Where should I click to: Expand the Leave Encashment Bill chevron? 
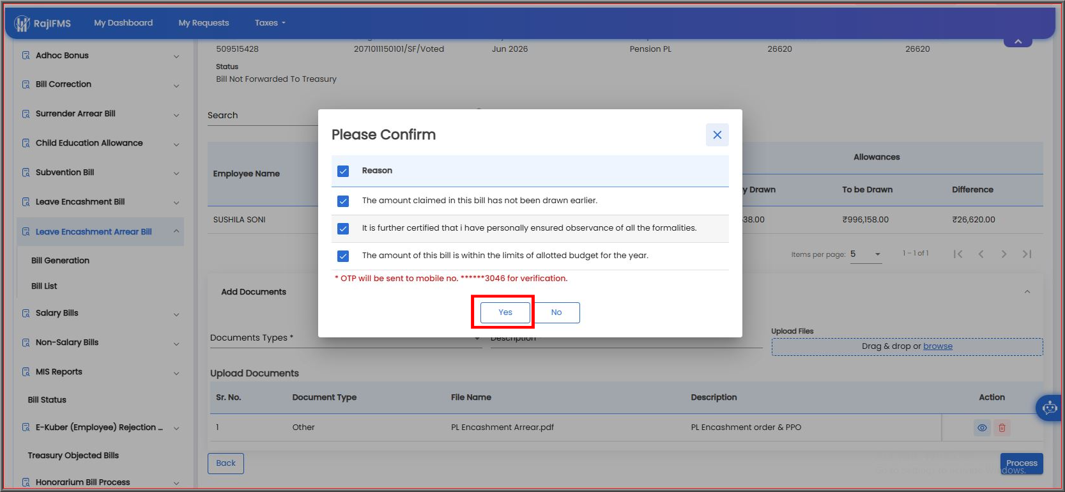pyautogui.click(x=176, y=203)
